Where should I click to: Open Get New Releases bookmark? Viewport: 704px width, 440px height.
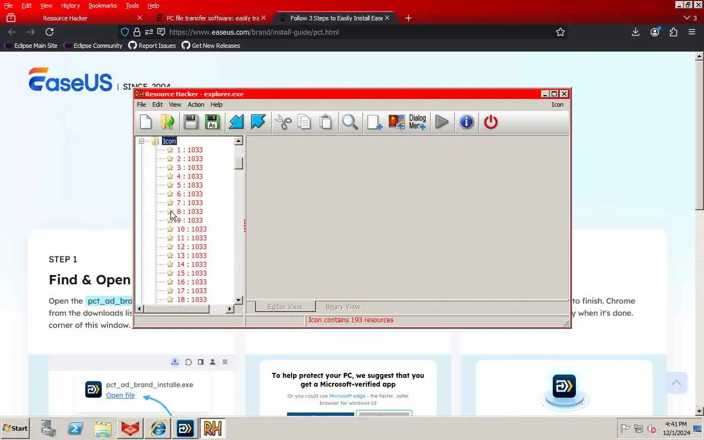211,46
